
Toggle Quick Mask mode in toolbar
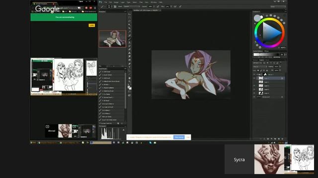point(129,92)
